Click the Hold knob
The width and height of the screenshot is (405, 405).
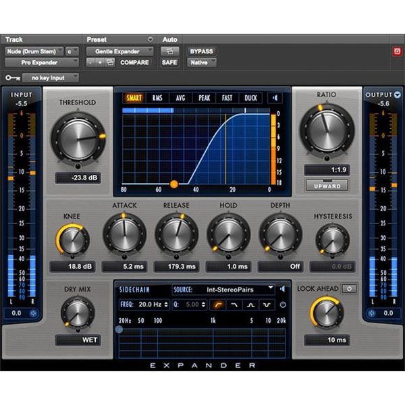pos(229,235)
